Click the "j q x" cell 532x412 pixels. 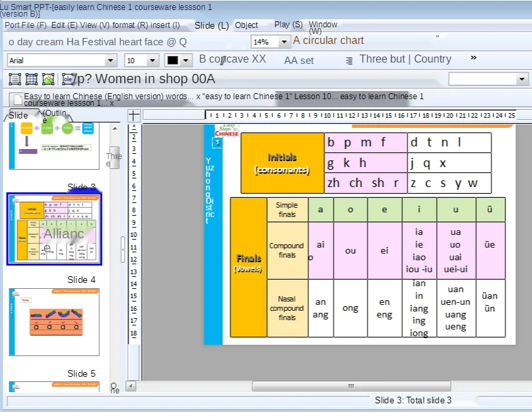pyautogui.click(x=449, y=163)
